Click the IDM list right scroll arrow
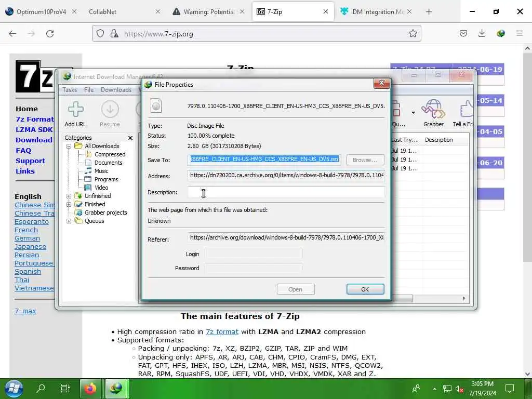The height and width of the screenshot is (399, 532). (464, 299)
